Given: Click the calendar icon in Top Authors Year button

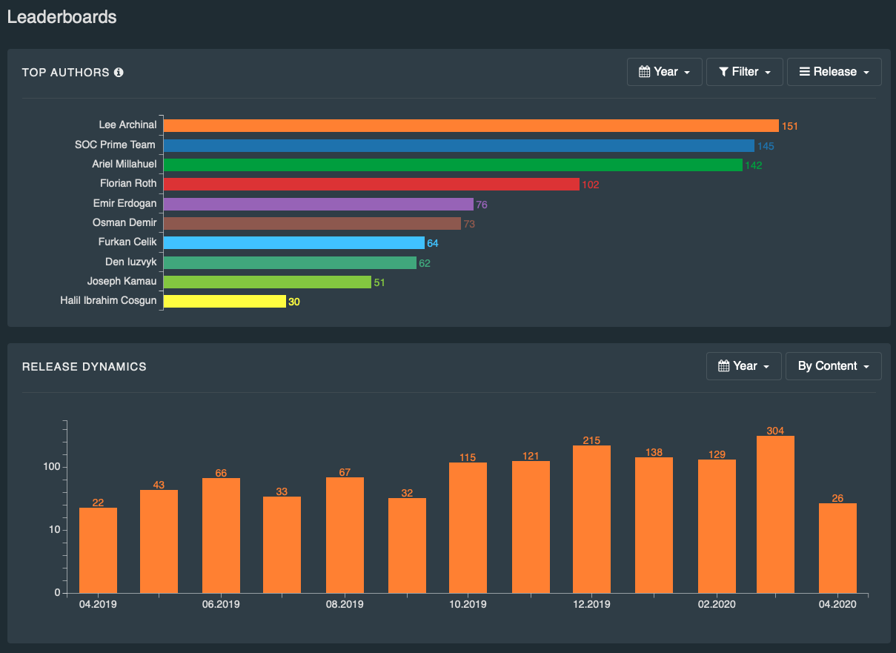Looking at the screenshot, I should tap(644, 72).
